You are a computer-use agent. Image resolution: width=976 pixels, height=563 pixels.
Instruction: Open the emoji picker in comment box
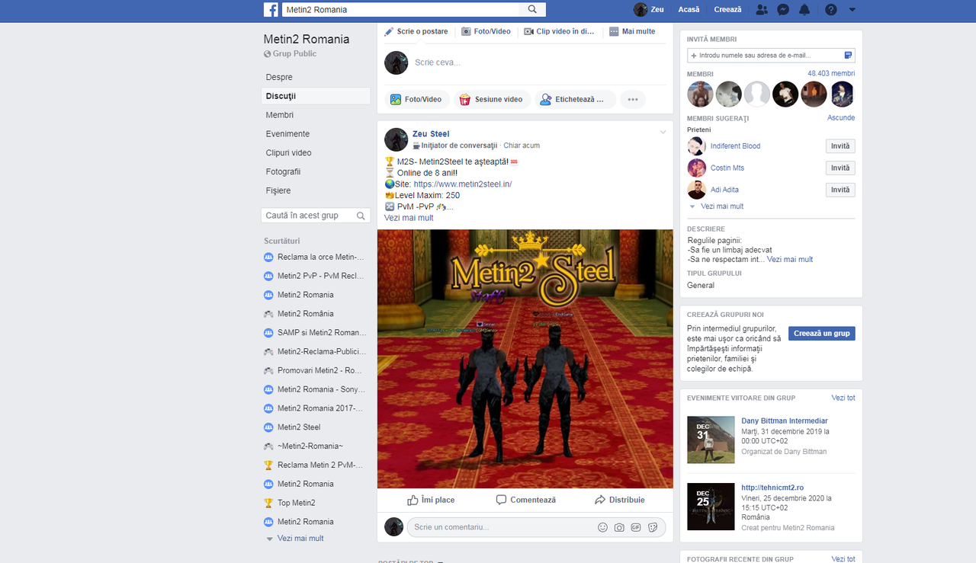click(602, 527)
